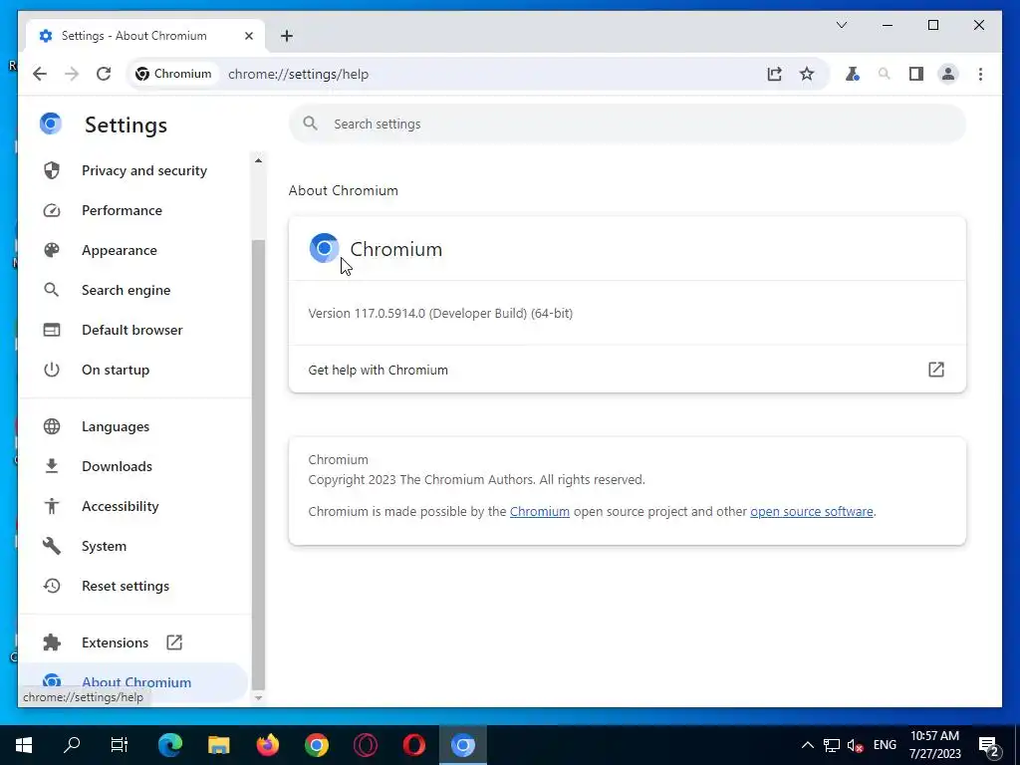The height and width of the screenshot is (765, 1020).
Task: Click the ENG language indicator
Action: click(885, 745)
